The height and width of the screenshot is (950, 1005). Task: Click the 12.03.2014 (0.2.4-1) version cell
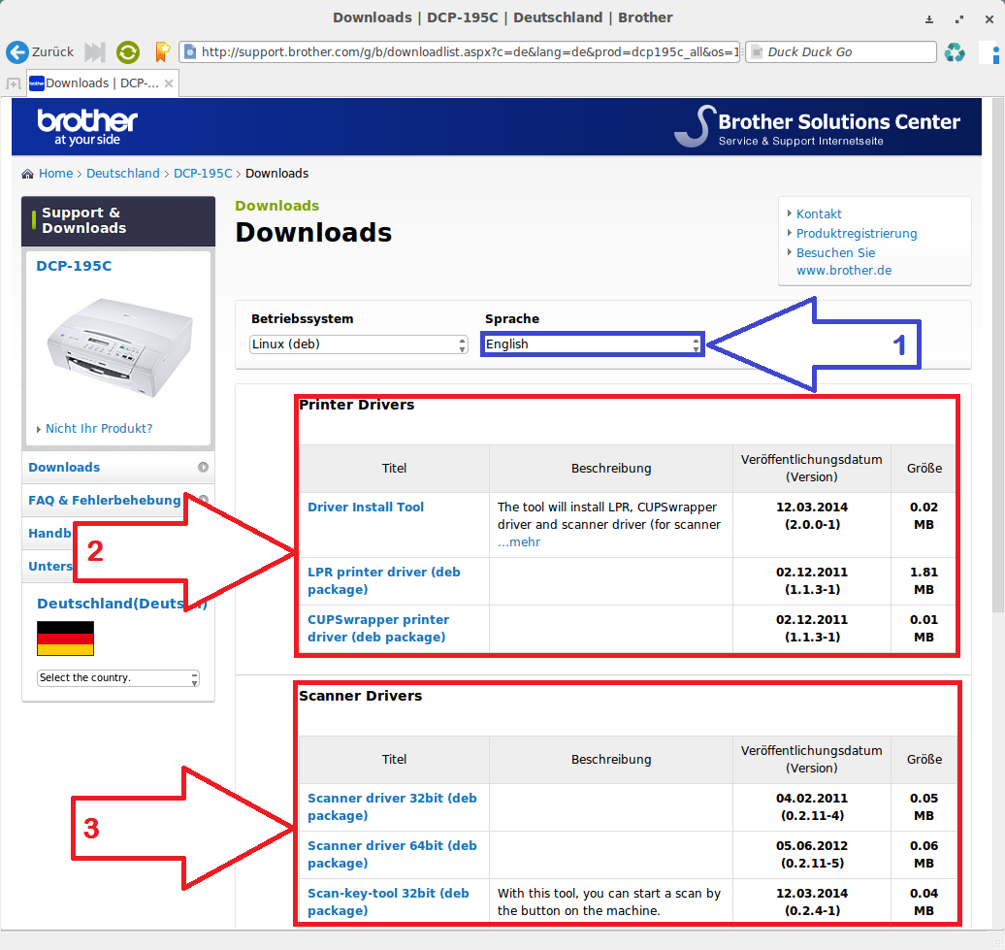click(x=812, y=901)
